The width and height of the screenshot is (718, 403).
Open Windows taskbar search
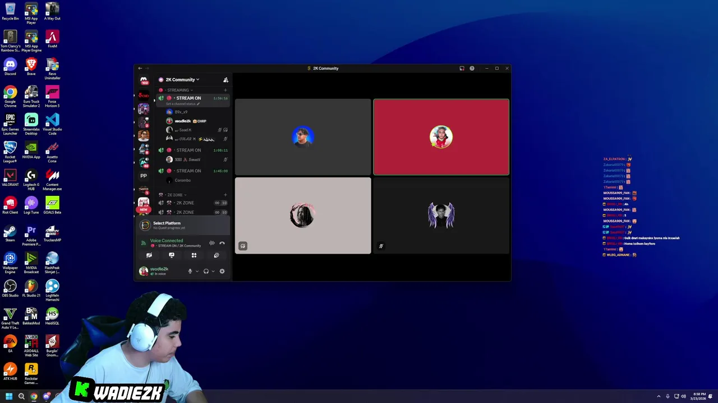[21, 396]
